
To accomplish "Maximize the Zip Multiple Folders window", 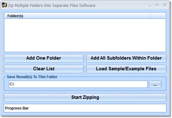I will (157, 5).
